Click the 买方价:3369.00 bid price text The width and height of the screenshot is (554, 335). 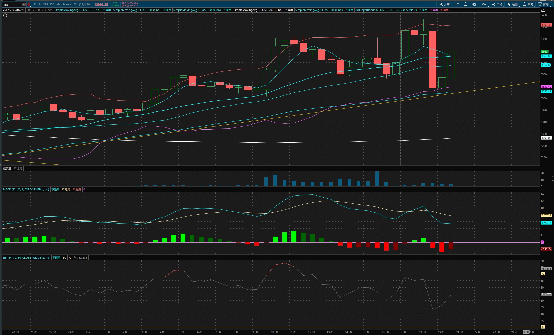130,3
